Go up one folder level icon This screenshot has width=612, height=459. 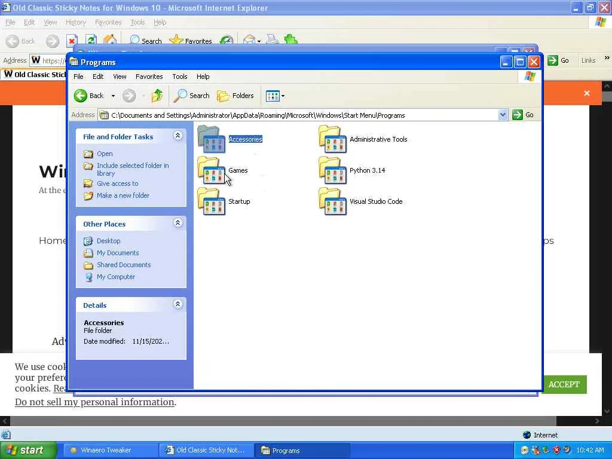coord(157,96)
